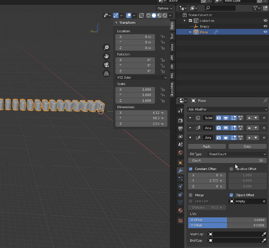Toggle lock on Rotation Z
The height and width of the screenshot is (248, 269).
pos(163,71)
